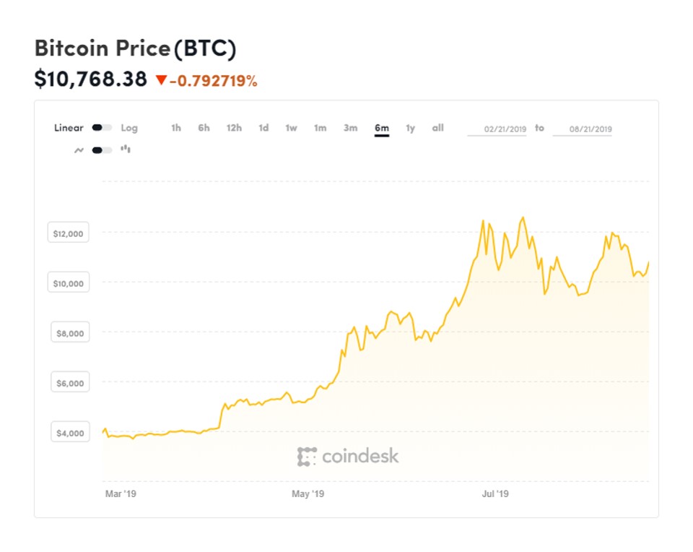Click the candlestick chart icon

(x=126, y=149)
